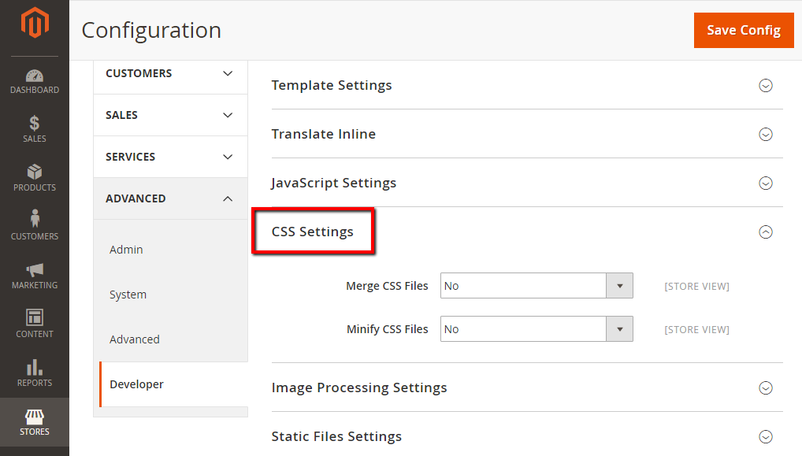Select the System configuration tab

coord(128,295)
